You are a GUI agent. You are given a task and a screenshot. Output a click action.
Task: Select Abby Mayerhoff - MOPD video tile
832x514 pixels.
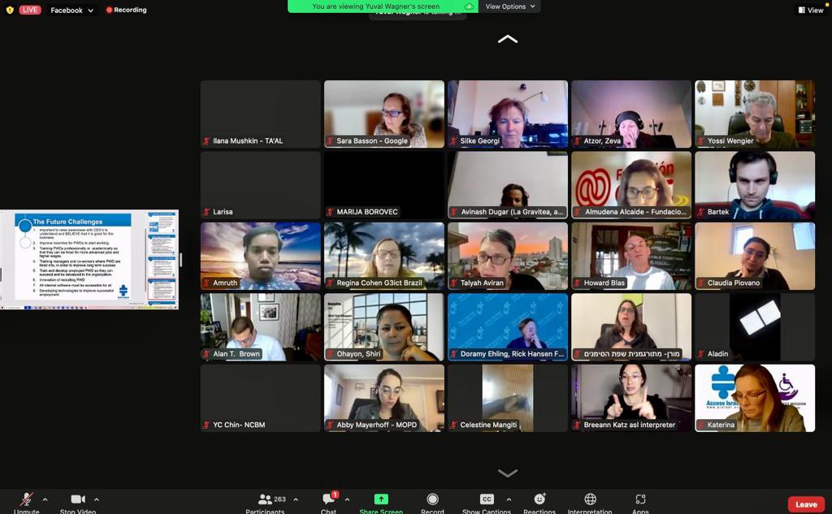[x=384, y=399]
